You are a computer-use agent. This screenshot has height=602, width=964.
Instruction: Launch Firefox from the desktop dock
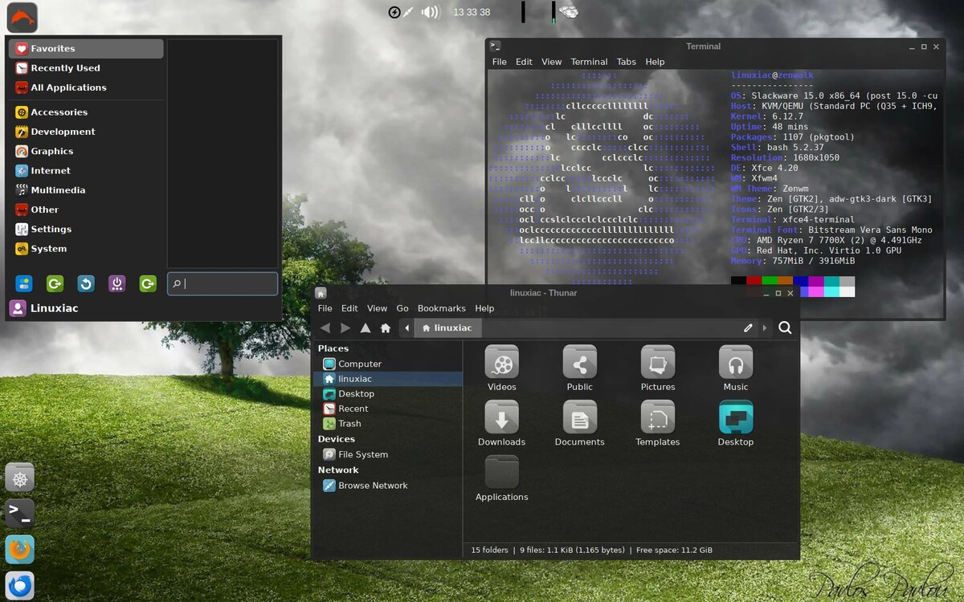coord(18,549)
